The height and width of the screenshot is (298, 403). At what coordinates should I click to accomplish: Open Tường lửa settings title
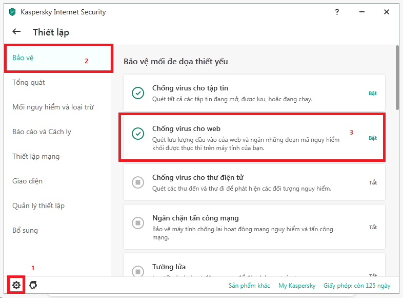click(169, 267)
